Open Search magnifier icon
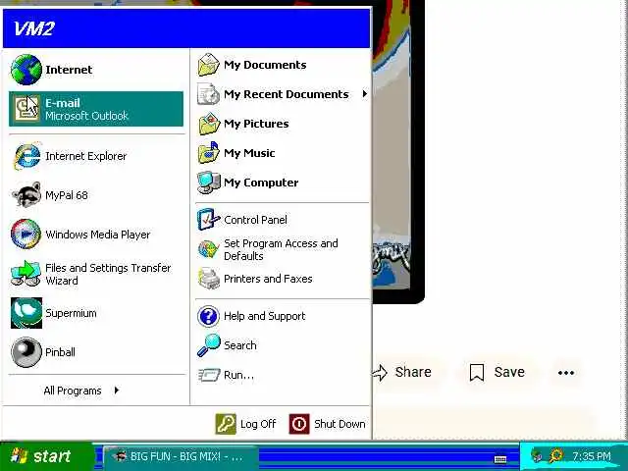Viewport: 628px width, 471px height. click(209, 345)
